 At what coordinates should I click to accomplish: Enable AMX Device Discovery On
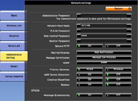(90, 74)
